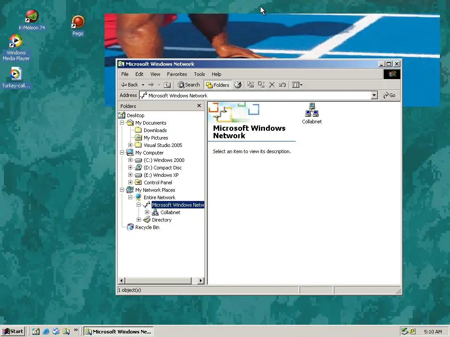The width and height of the screenshot is (450, 337).
Task: Select My Pictures in folder tree
Action: tap(156, 137)
